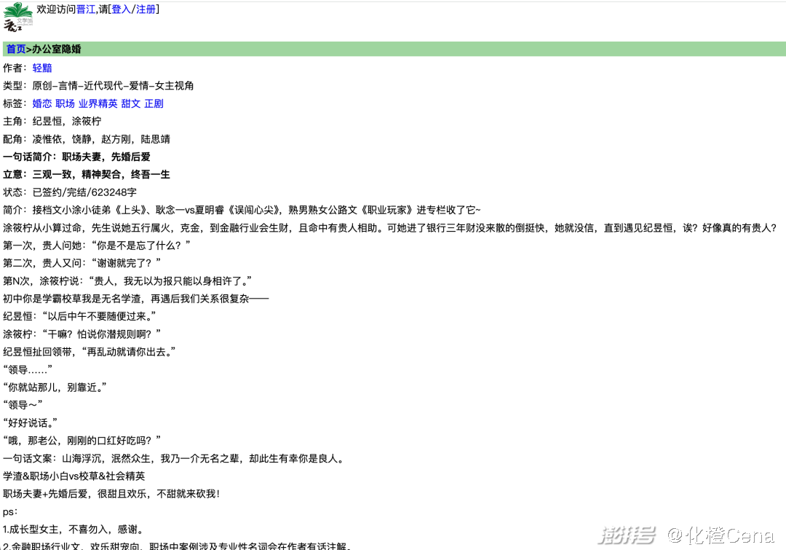Click the 类型 genre line text
This screenshot has width=786, height=550.
point(98,86)
